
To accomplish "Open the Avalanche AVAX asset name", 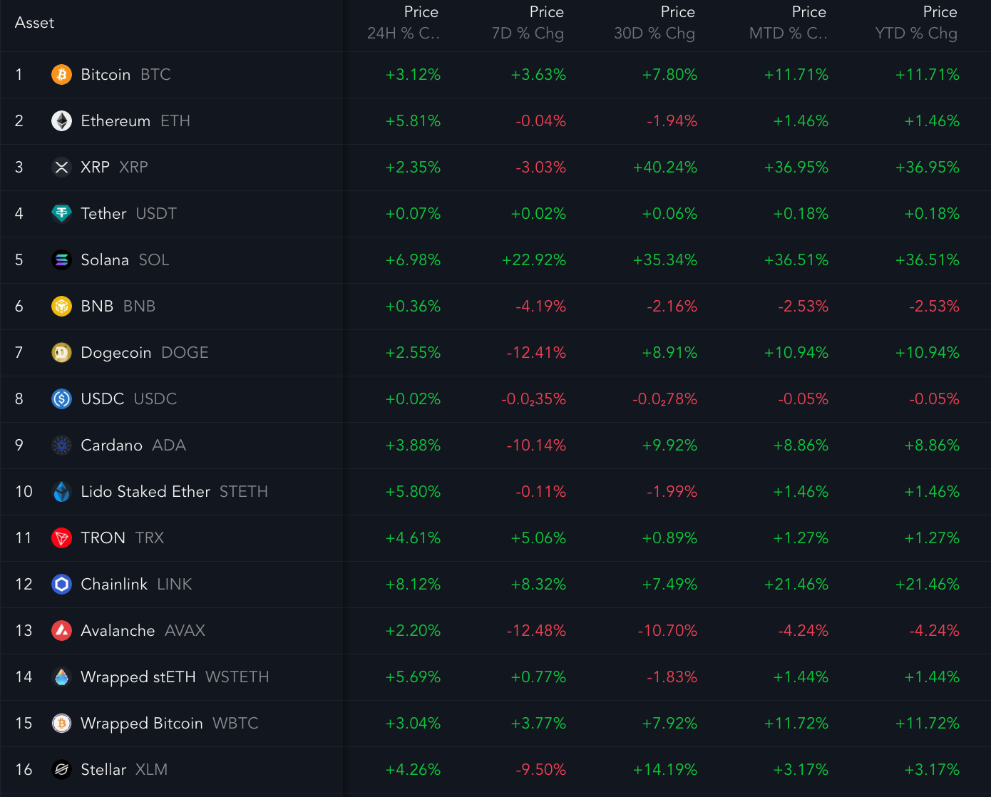I will [143, 631].
